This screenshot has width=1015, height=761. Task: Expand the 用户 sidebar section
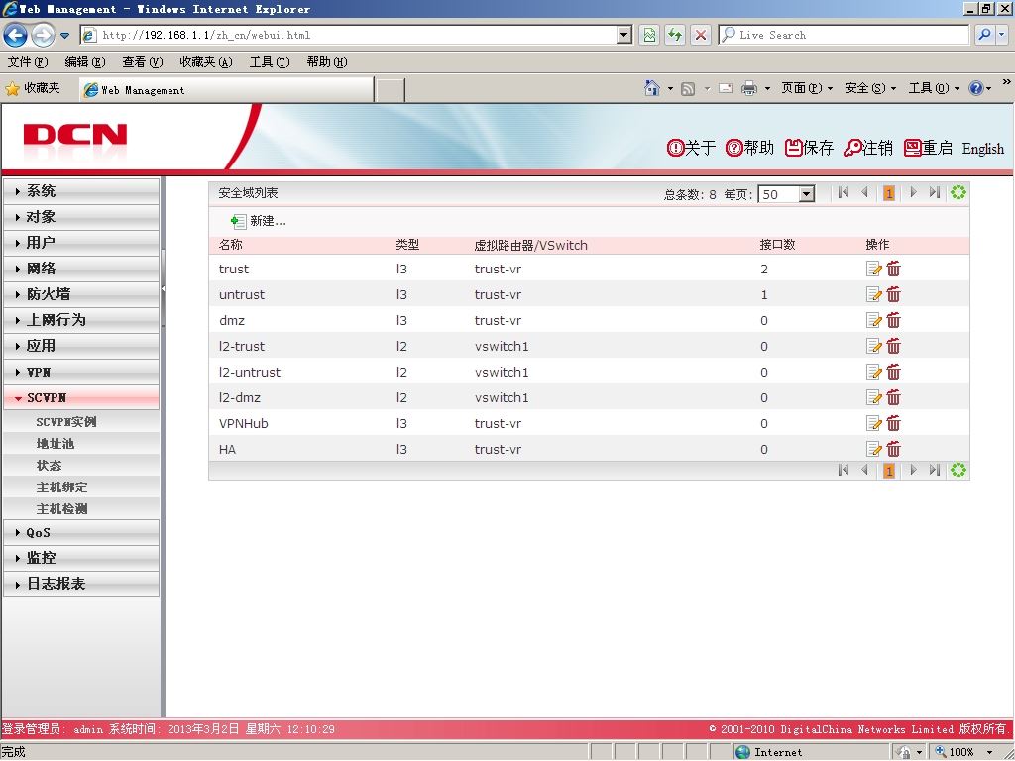(81, 243)
